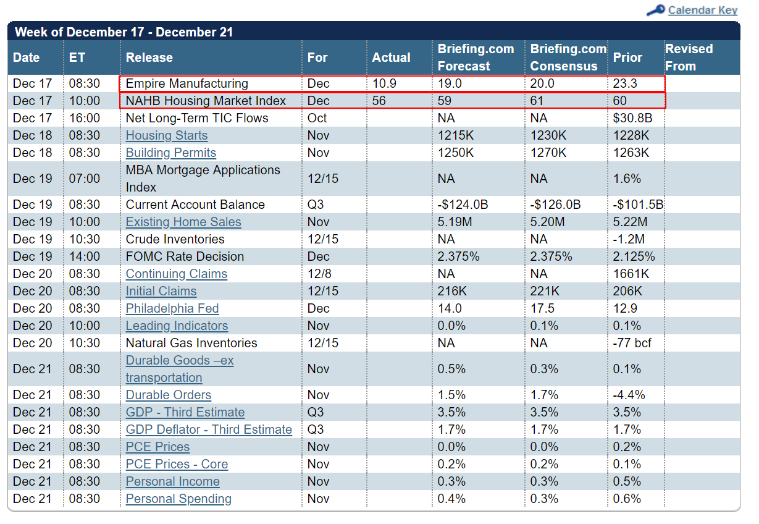Select the Leading Indicators link

[177, 326]
